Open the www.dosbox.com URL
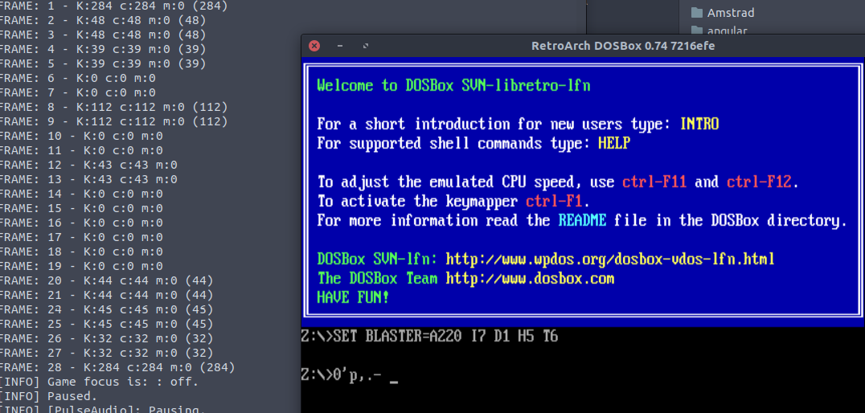The image size is (865, 413). 530,279
